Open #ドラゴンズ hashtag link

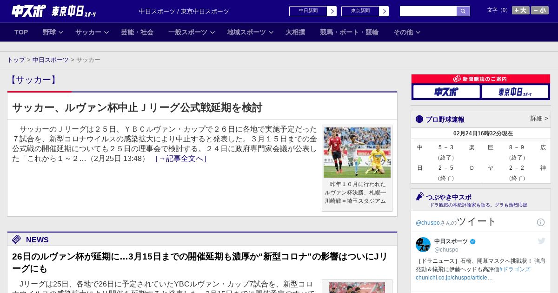515,269
